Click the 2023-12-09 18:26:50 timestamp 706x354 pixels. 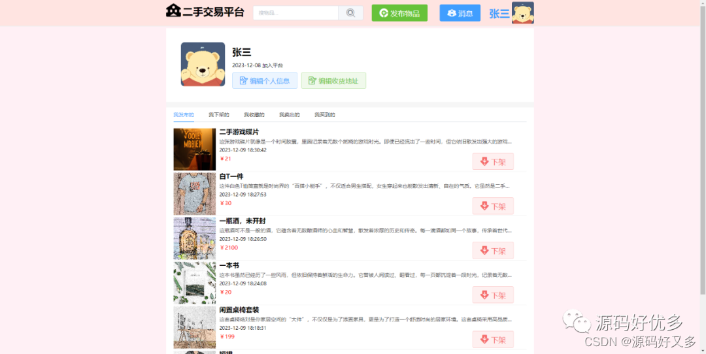click(x=243, y=239)
